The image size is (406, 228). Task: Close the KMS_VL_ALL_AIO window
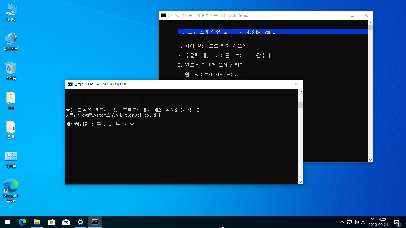point(296,84)
